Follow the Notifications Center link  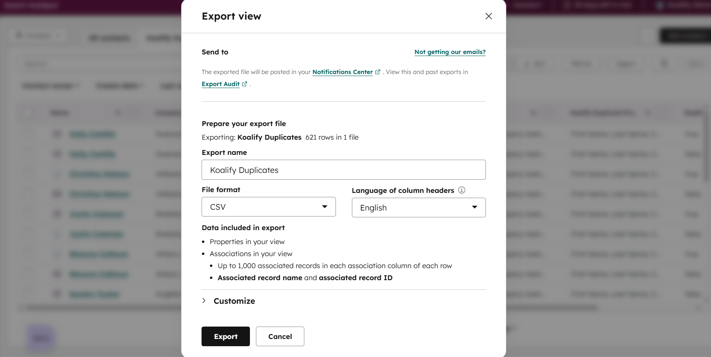[x=342, y=72]
